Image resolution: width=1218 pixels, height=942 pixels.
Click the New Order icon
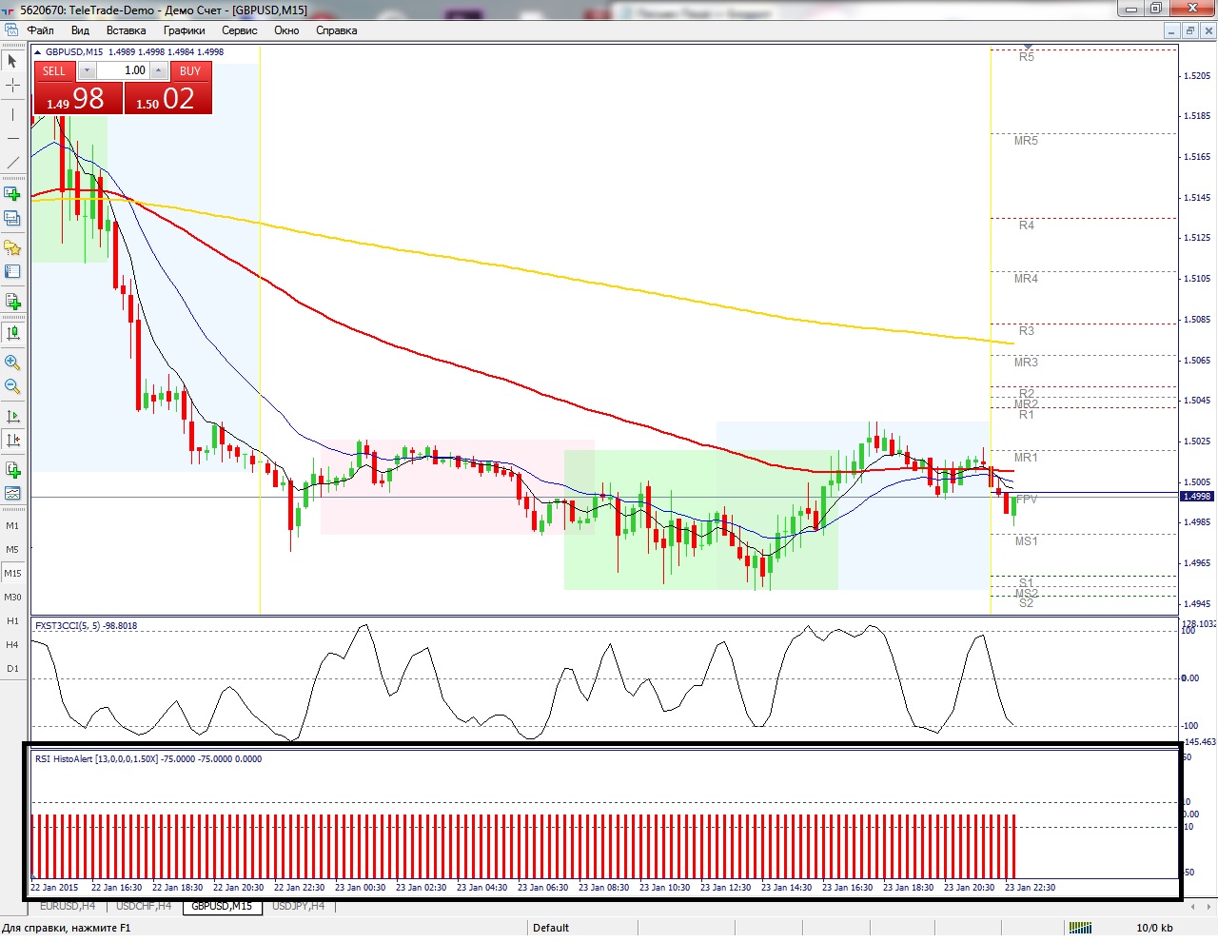click(x=12, y=302)
